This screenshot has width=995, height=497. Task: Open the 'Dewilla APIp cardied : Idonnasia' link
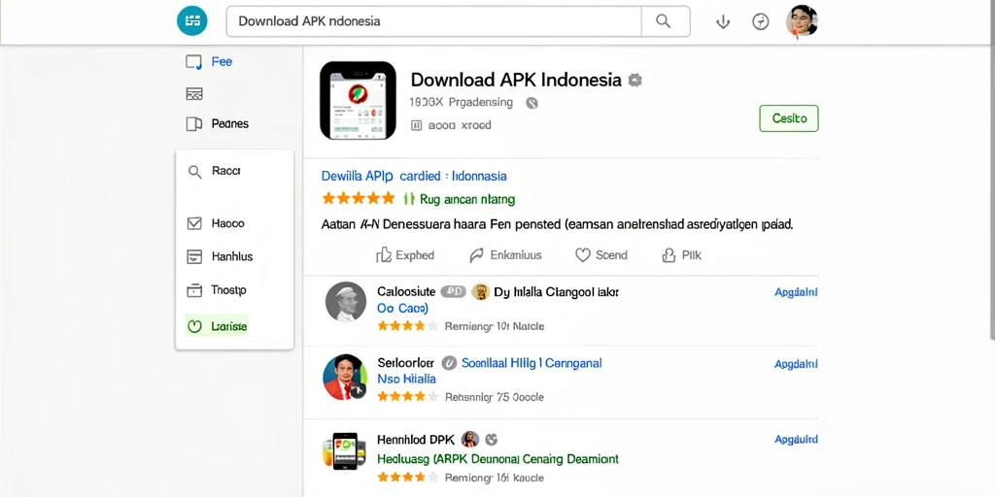(414, 176)
